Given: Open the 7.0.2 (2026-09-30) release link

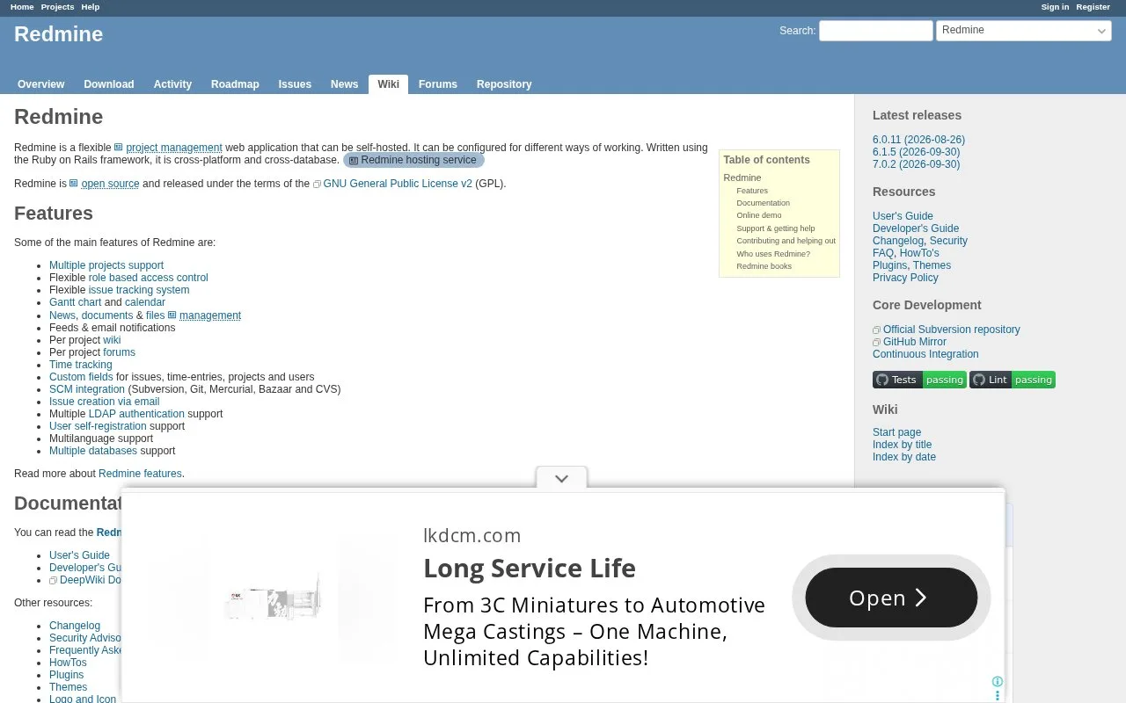Looking at the screenshot, I should point(916,164).
